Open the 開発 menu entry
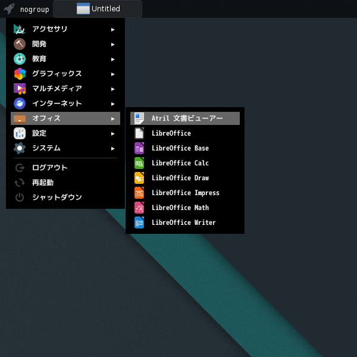357x357 pixels. coord(65,44)
